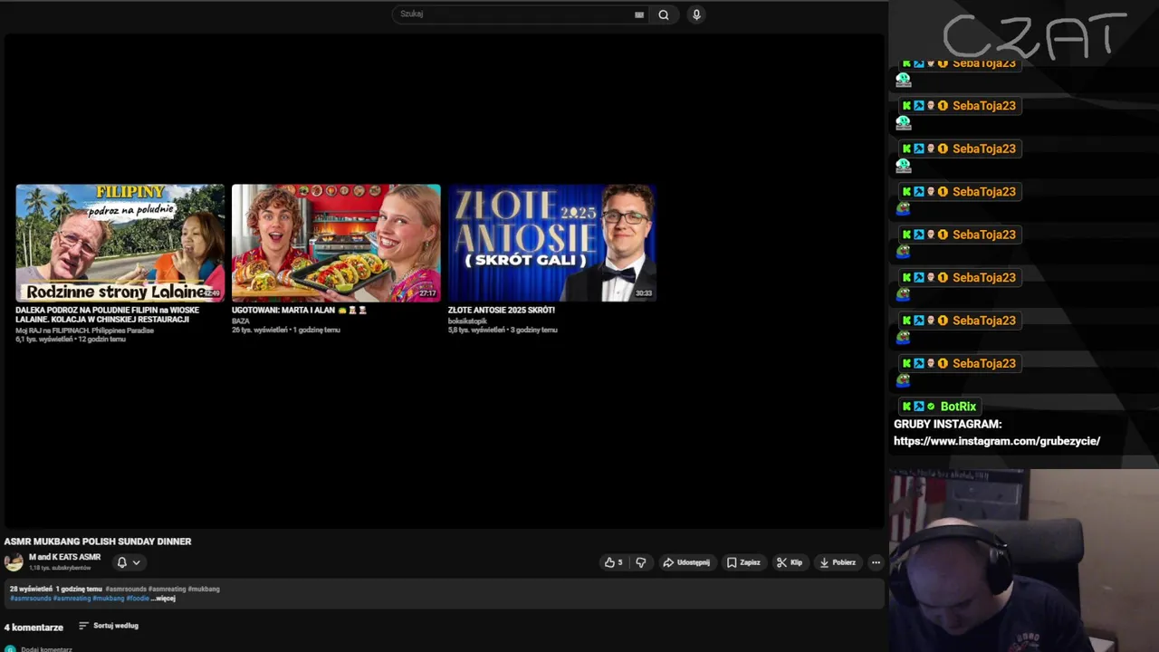Open DALEKA PODROZ NA POLUDNIE FILIPIN title
This screenshot has width=1159, height=652.
[x=107, y=314]
